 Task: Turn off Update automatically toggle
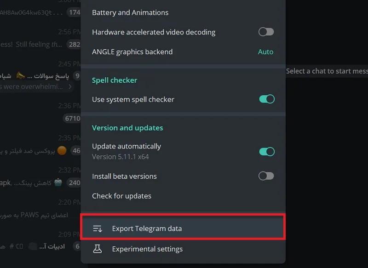click(x=267, y=152)
